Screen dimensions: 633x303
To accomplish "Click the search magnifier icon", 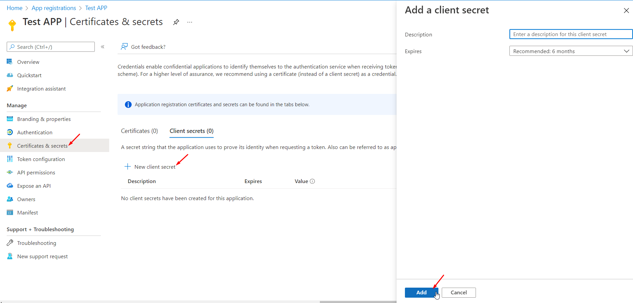I will 12,47.
